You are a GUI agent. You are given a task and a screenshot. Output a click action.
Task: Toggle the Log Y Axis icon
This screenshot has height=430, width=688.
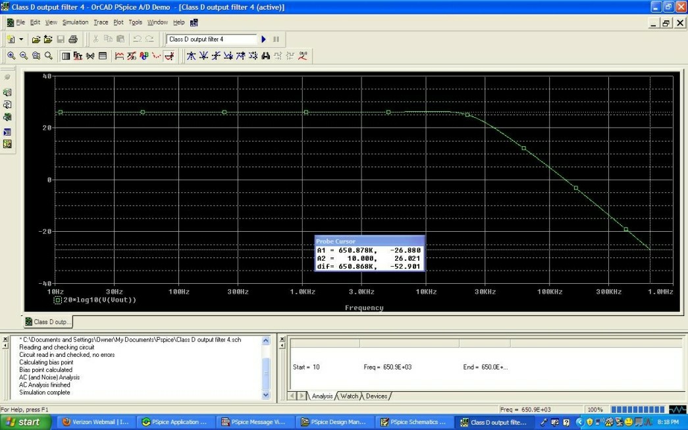pos(103,56)
